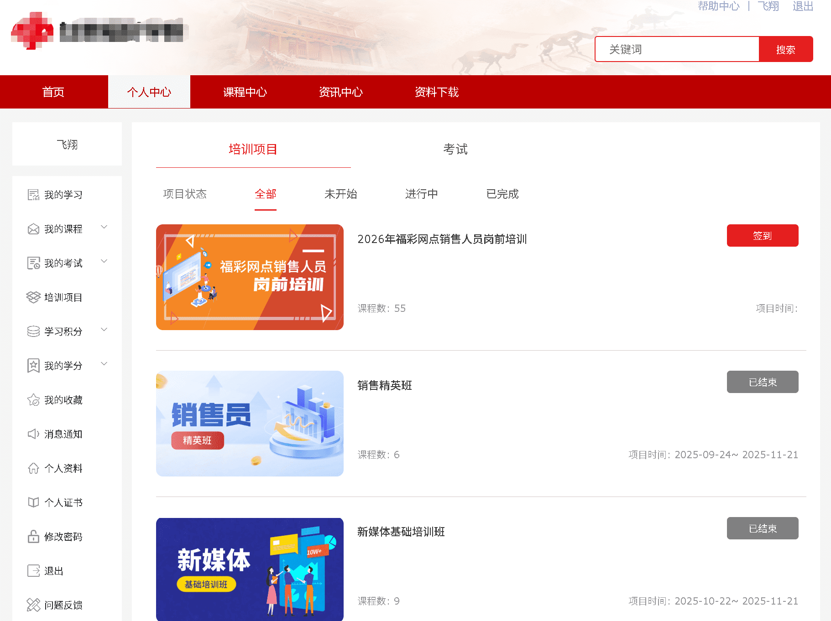Filter projects by 进行中 status
The image size is (831, 621).
coord(421,194)
